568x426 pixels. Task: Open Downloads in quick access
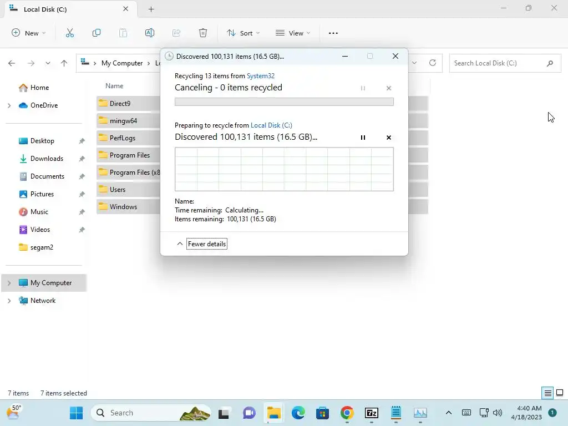pos(47,159)
